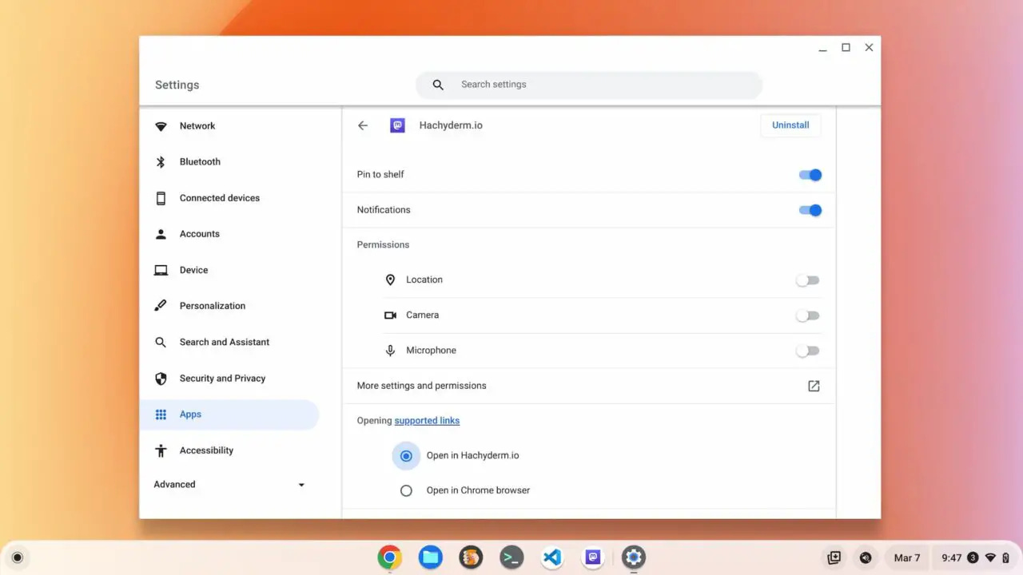Open Security and Privacy section
Viewport: 1023px width, 575px height.
tap(229, 379)
